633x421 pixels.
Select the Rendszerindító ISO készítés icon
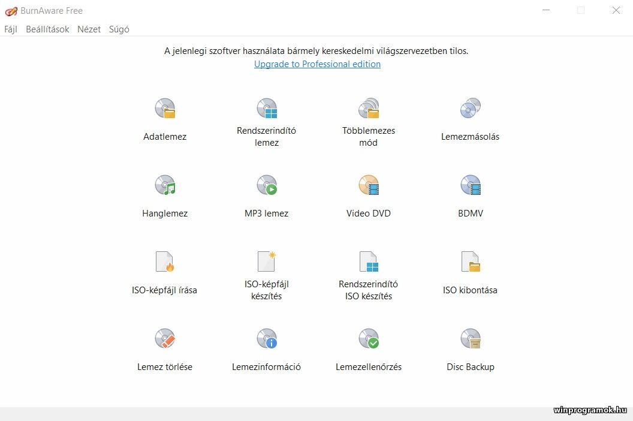pyautogui.click(x=369, y=261)
